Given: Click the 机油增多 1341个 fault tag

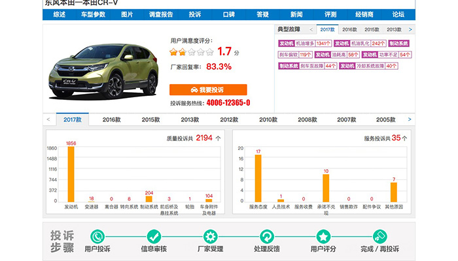Looking at the screenshot, I should coord(305,44).
